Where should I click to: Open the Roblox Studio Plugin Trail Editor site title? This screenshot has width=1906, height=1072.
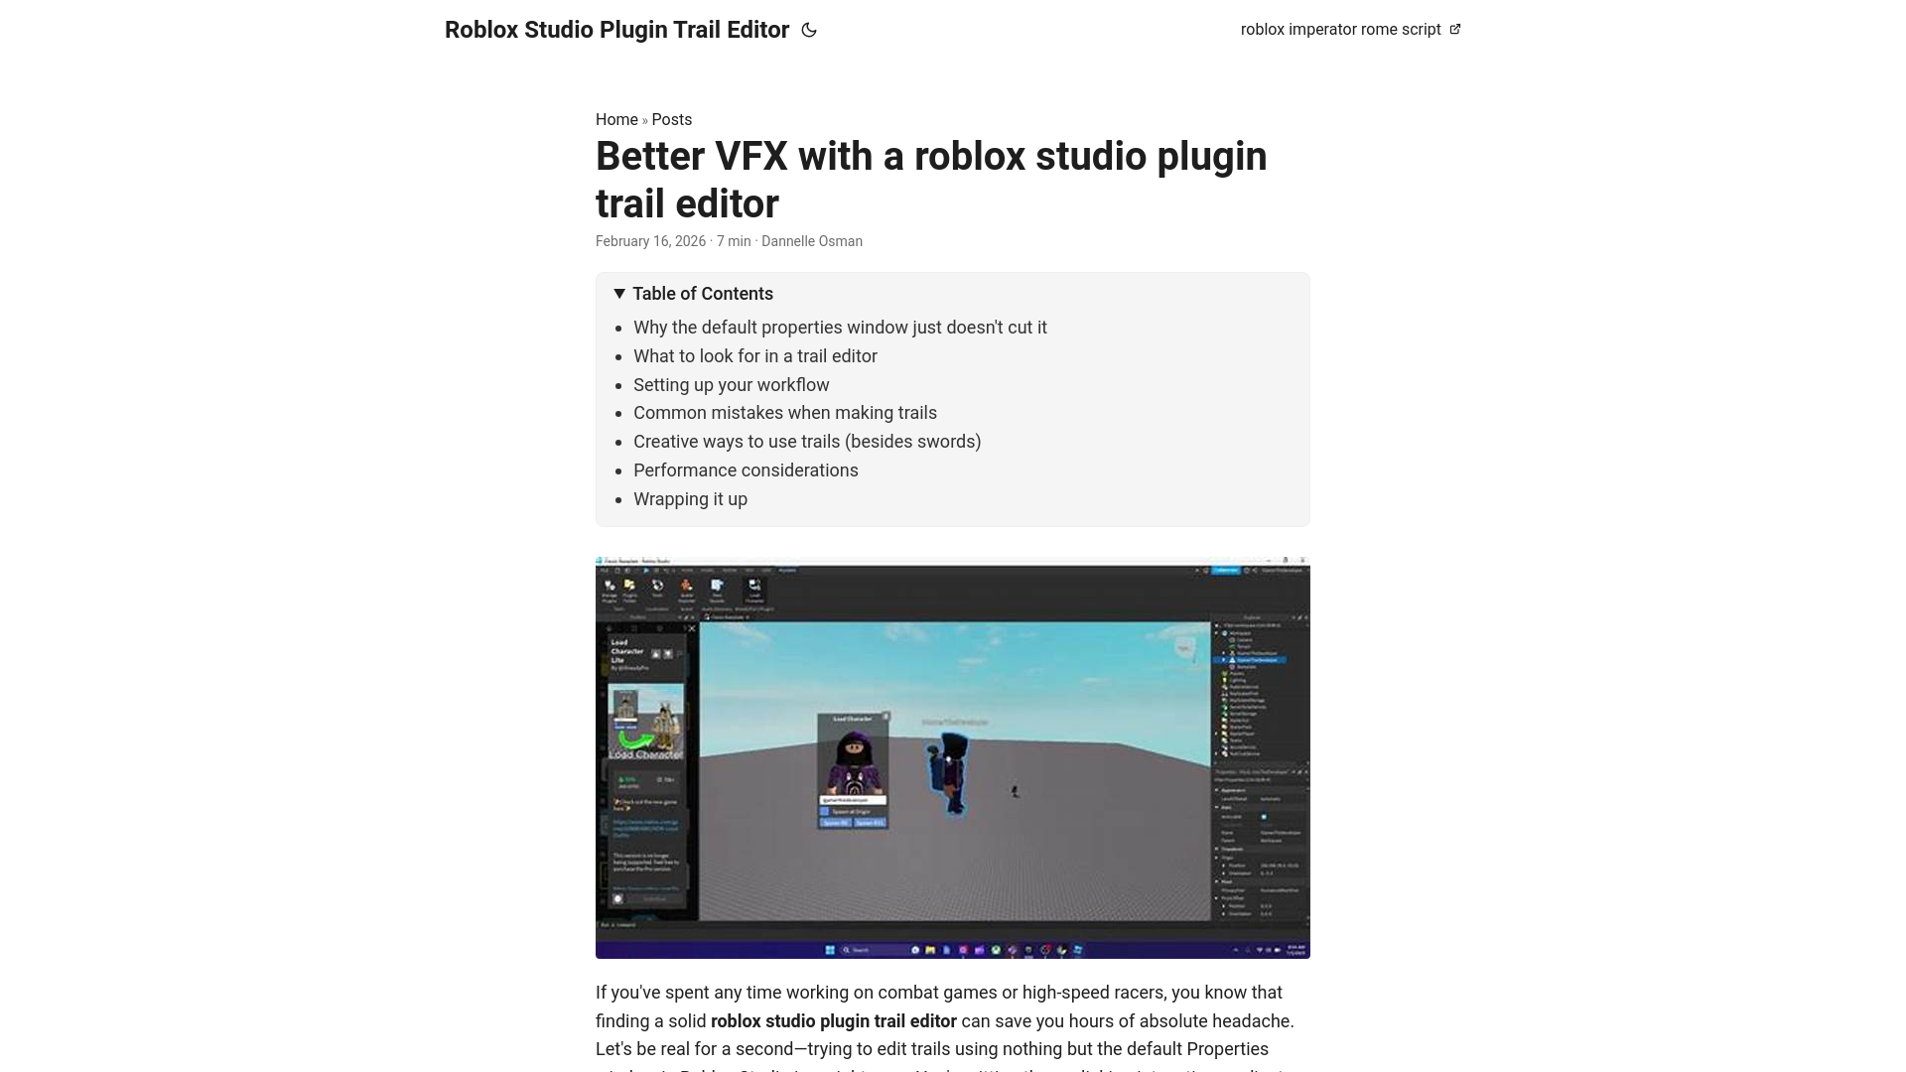616,30
